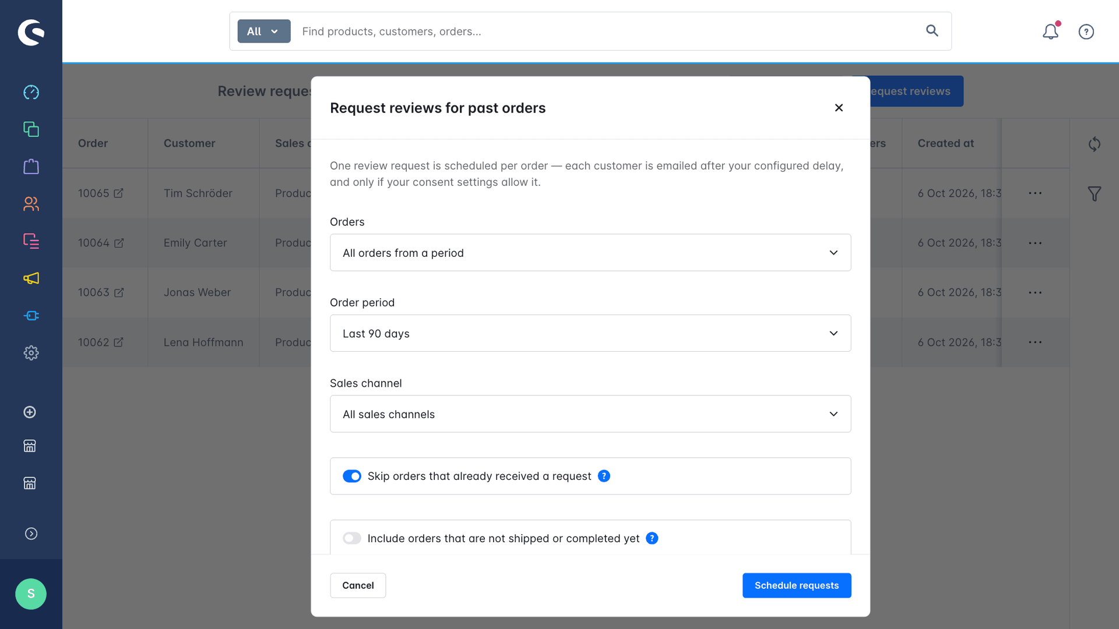Open the All search scope dropdown
This screenshot has height=629, width=1119.
[264, 31]
